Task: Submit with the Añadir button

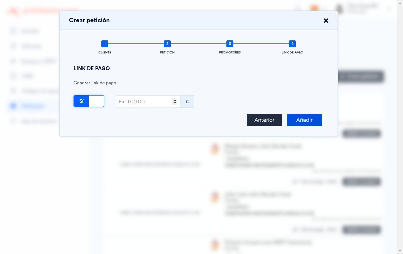Action: (304, 120)
